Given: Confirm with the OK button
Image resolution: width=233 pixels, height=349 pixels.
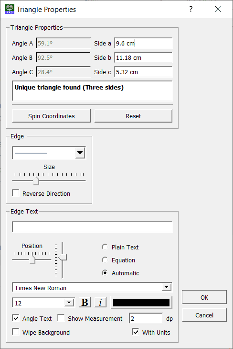Looking at the screenshot, I should click(204, 297).
